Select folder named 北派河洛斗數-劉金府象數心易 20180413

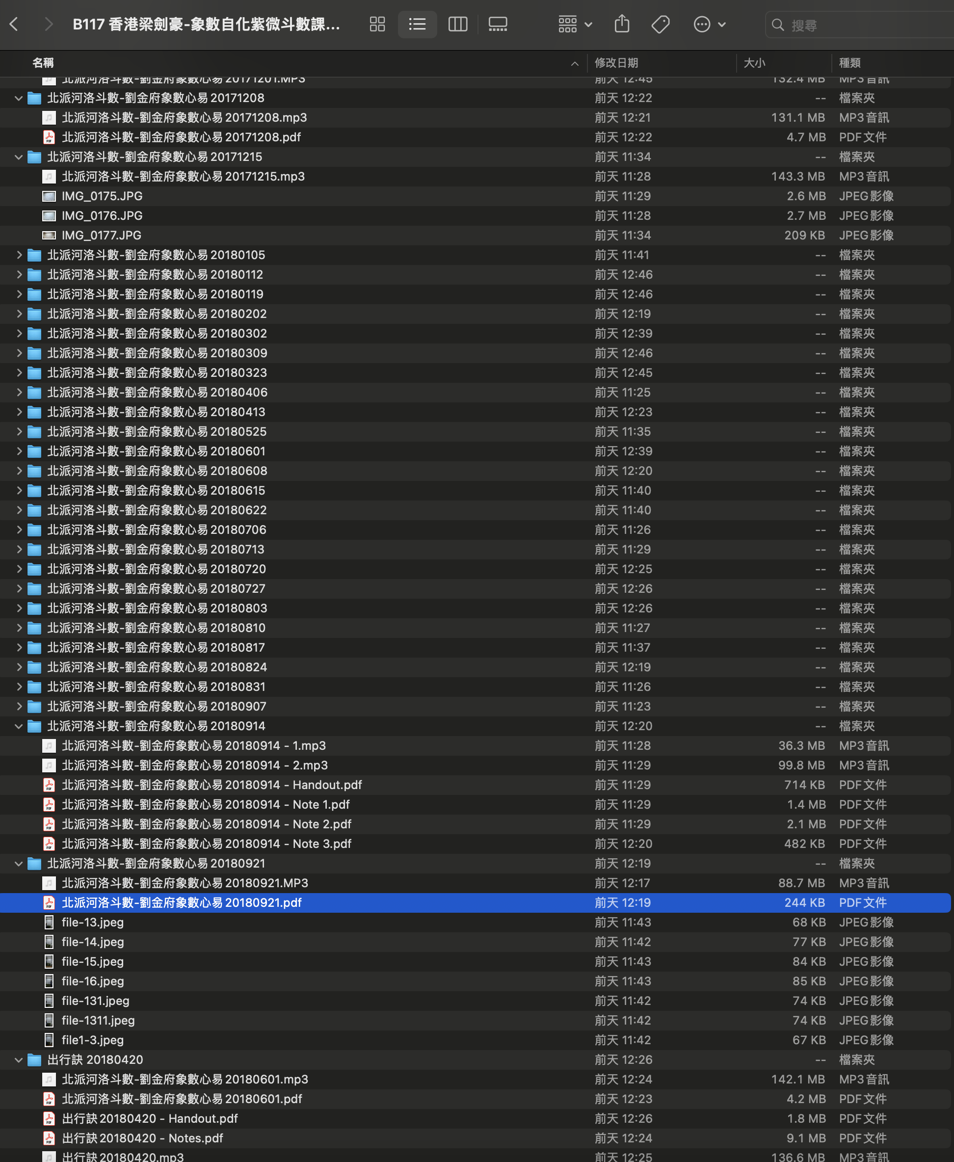point(156,412)
